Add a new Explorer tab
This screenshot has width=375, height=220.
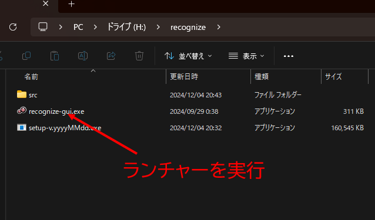tap(71, 4)
